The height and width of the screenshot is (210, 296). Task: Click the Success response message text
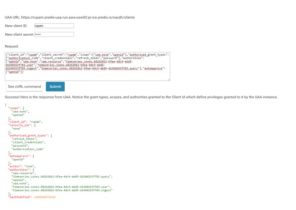click(x=141, y=97)
